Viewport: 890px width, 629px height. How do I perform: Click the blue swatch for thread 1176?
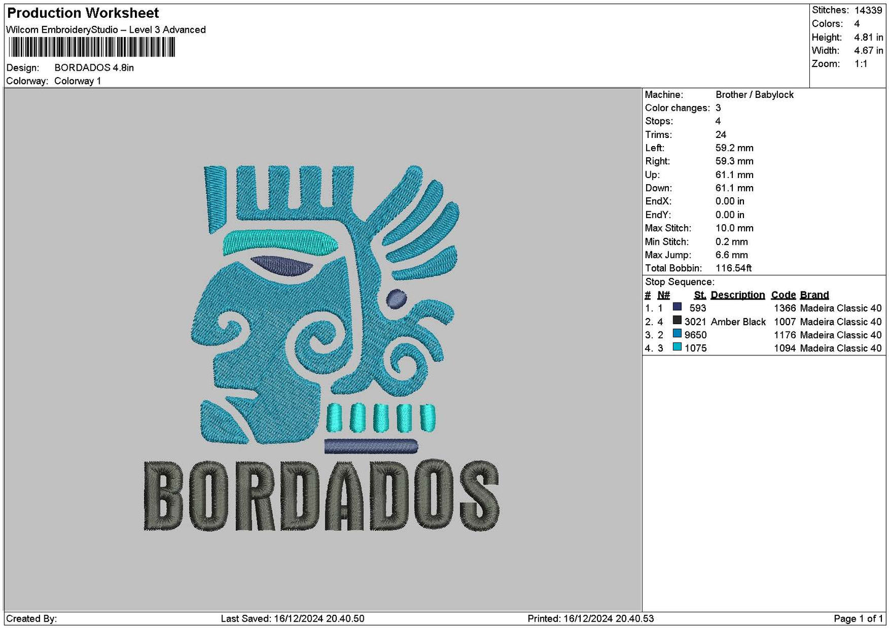coord(677,334)
